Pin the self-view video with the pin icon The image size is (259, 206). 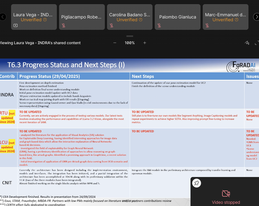click(x=197, y=183)
